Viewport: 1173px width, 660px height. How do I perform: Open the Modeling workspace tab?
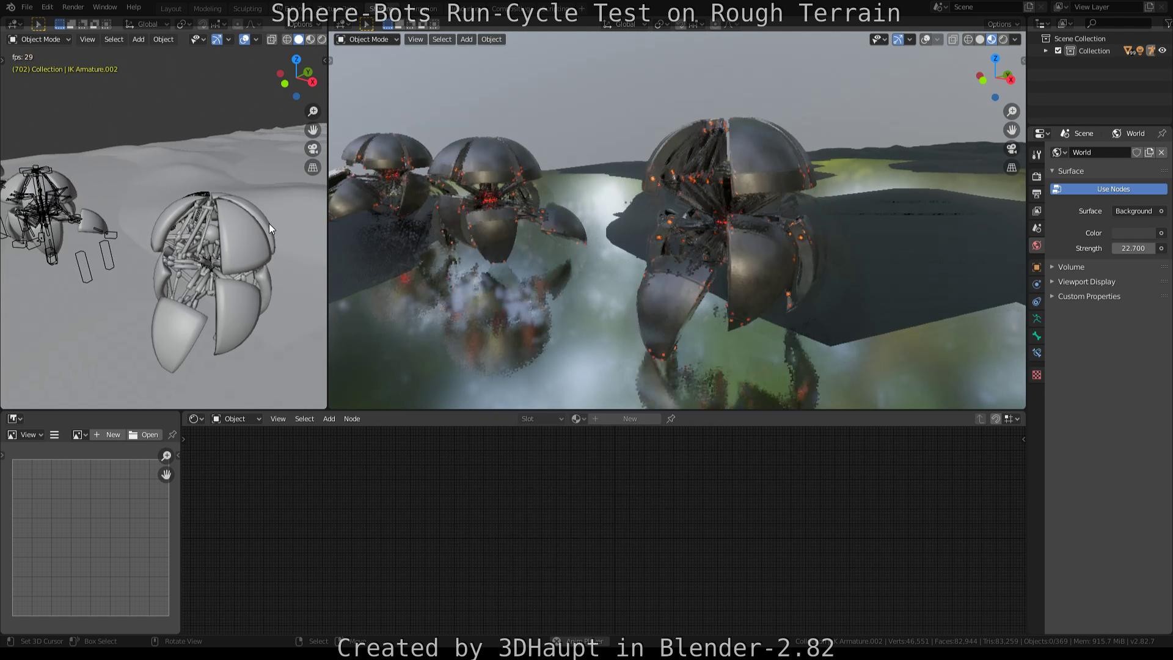click(207, 9)
